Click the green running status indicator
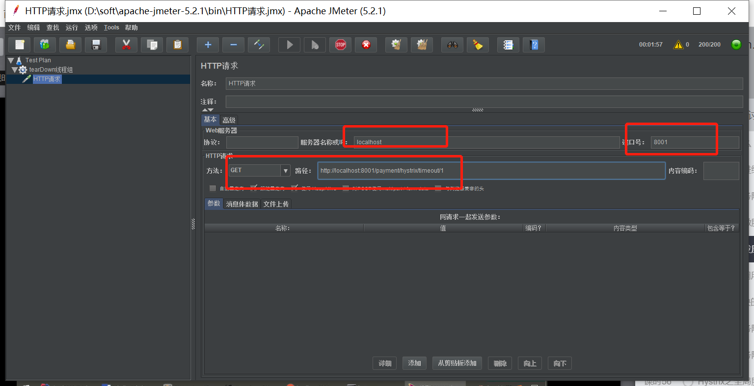This screenshot has width=754, height=386. coord(736,45)
